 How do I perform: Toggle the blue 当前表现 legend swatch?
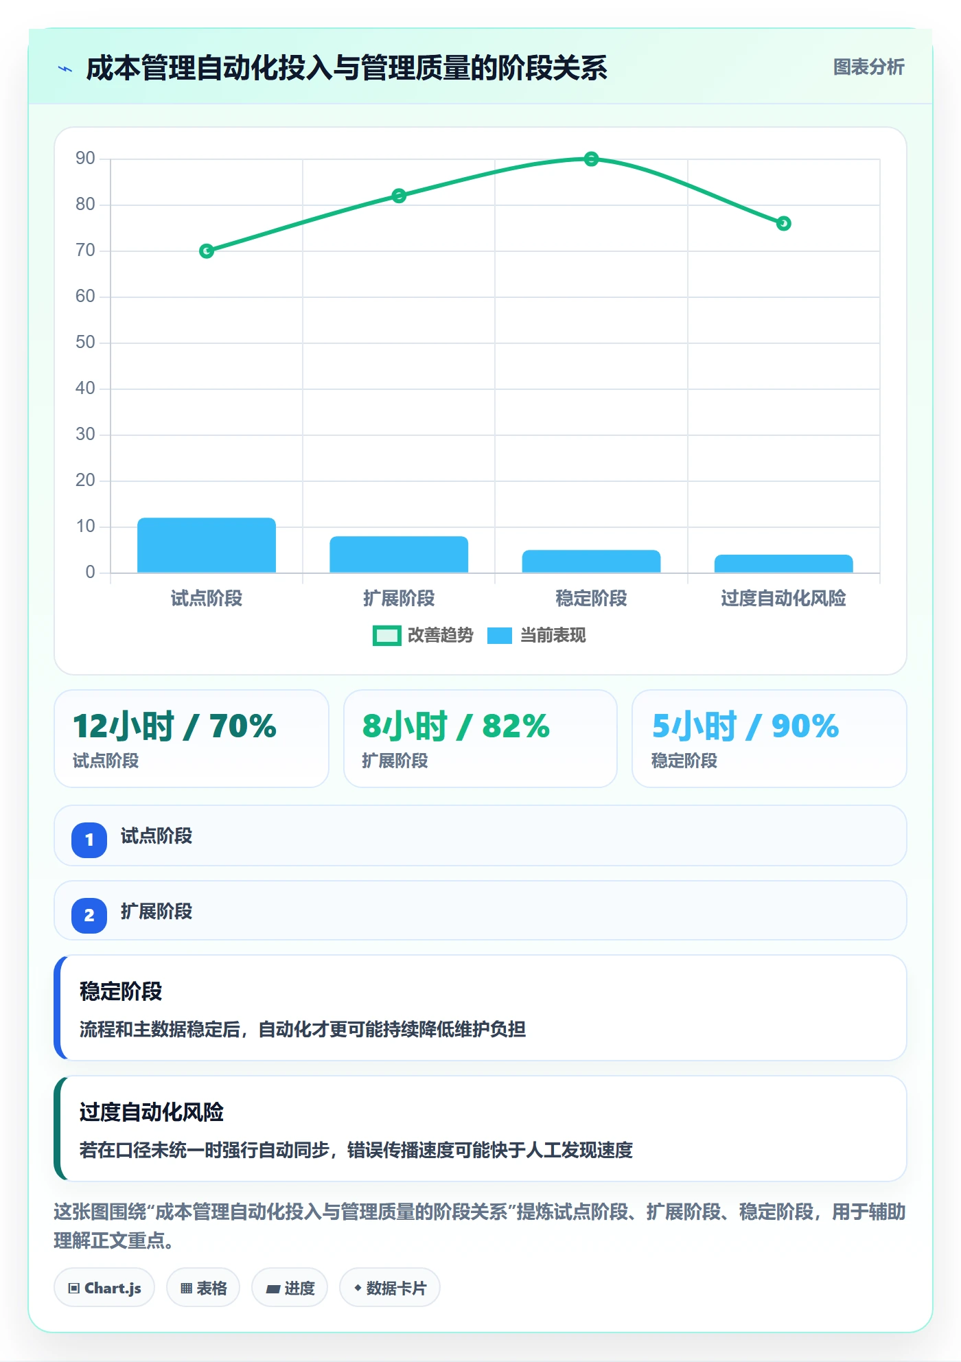pyautogui.click(x=500, y=636)
